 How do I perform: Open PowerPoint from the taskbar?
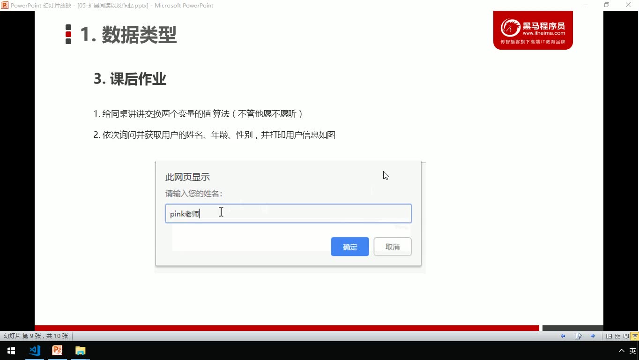[x=57, y=351]
